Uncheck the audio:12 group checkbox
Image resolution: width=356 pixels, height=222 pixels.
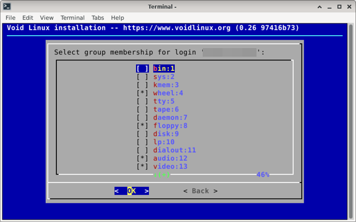[142, 158]
